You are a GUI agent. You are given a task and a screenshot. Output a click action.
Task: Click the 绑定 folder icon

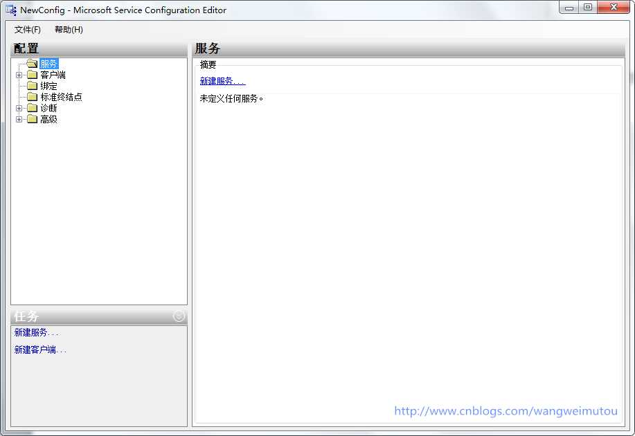click(x=33, y=86)
